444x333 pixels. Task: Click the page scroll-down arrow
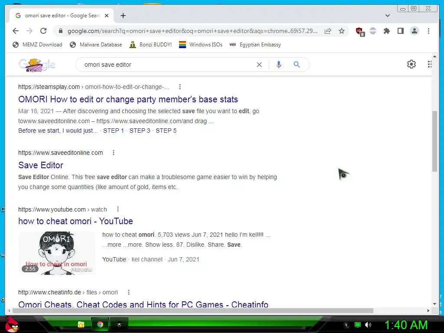(434, 304)
